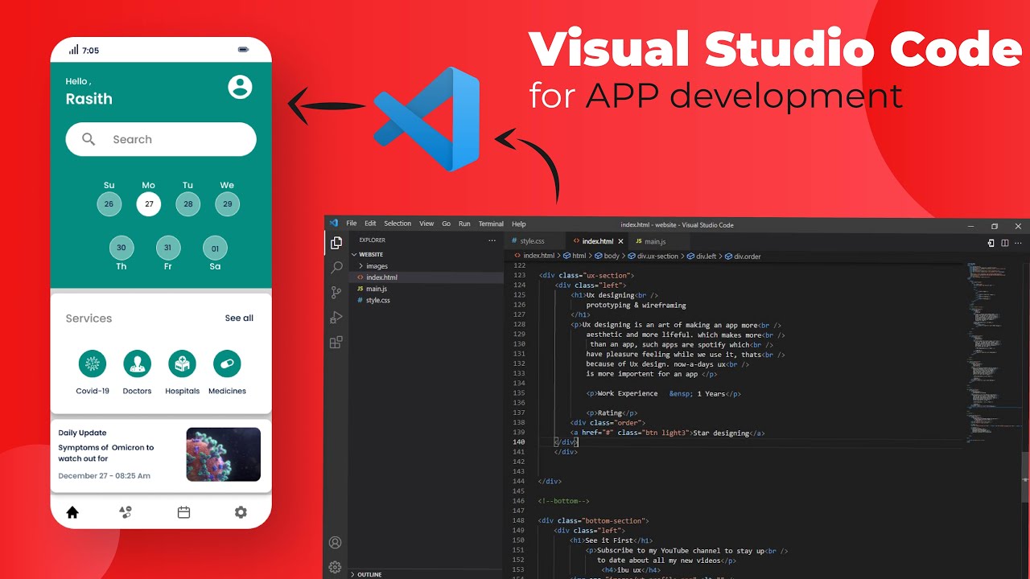
Task: Open the View menu
Action: tap(426, 224)
